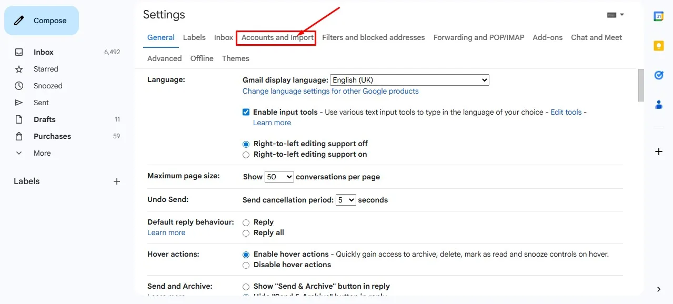Click the plus icon to get add-ons
The height and width of the screenshot is (304, 673).
[x=658, y=151]
